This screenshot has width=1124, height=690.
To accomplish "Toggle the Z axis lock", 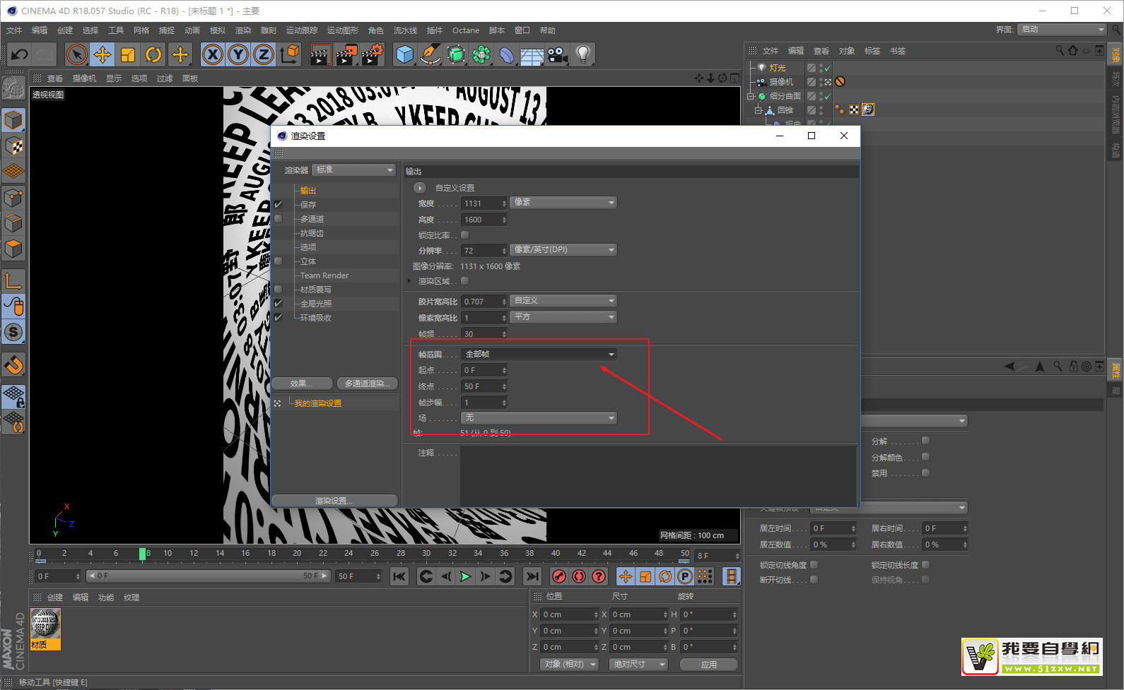I will coord(264,54).
